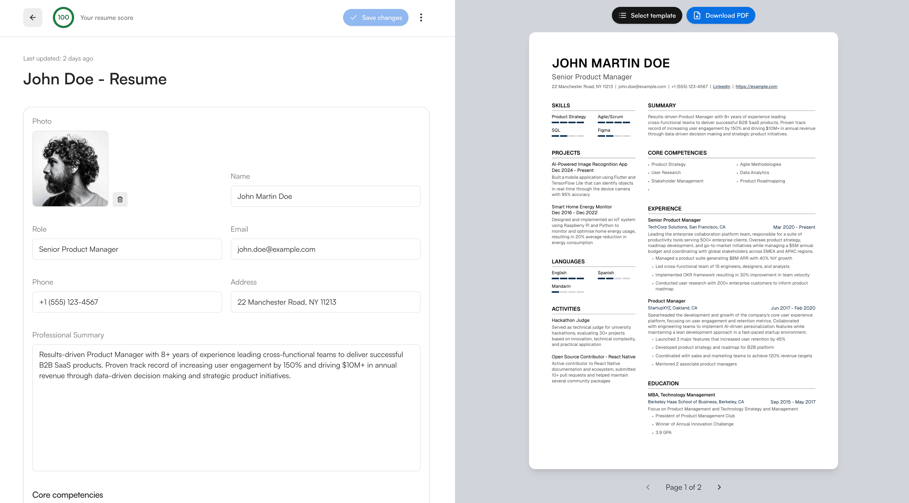
Task: Click the back arrow icon
Action: point(33,17)
